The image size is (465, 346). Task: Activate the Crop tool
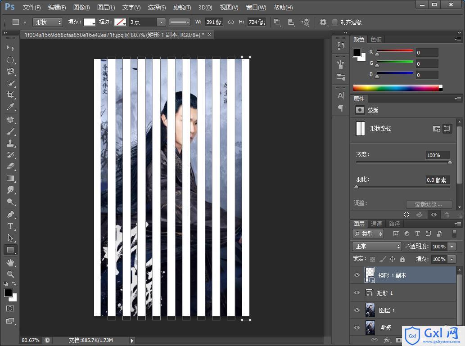[10, 95]
